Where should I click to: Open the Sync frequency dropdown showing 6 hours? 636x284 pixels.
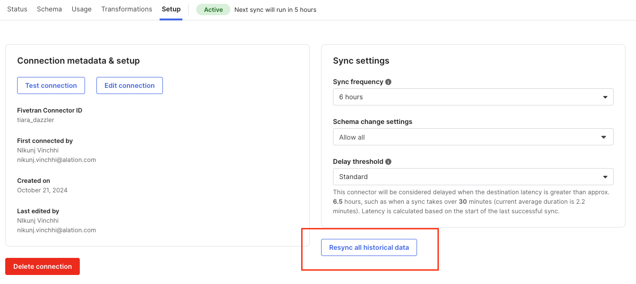pyautogui.click(x=473, y=97)
